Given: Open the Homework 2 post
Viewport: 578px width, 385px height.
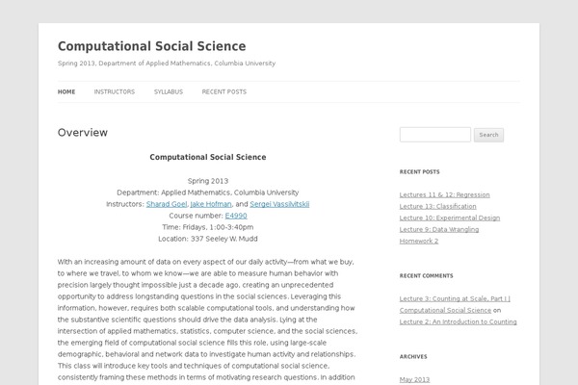Looking at the screenshot, I should (x=419, y=241).
